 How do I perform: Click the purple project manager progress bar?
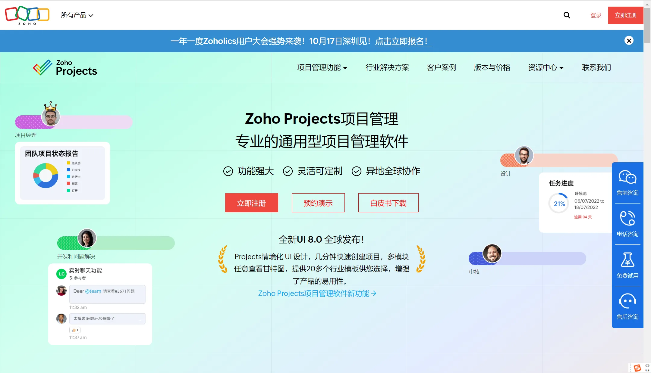click(x=74, y=122)
